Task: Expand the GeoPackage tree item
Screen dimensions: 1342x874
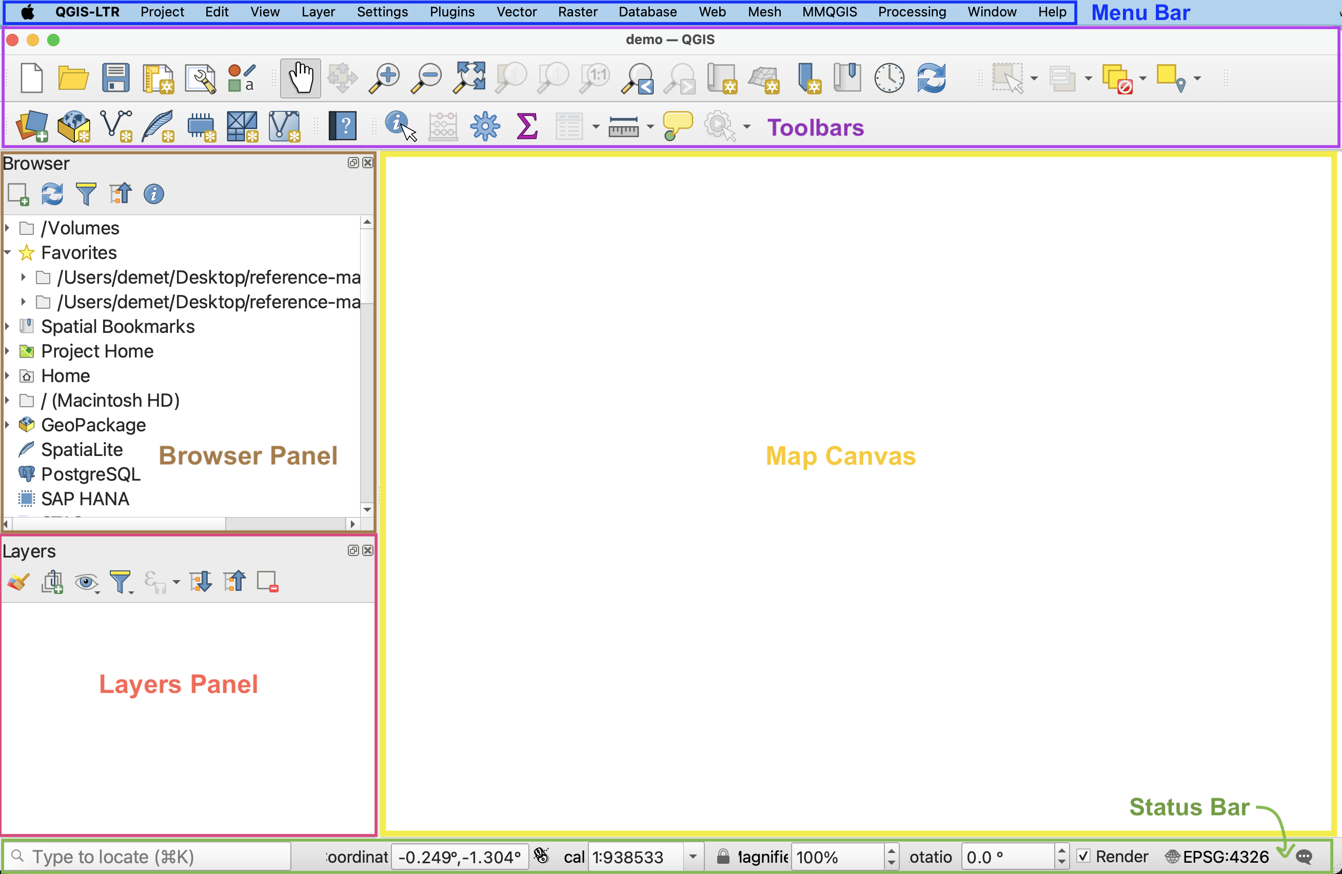Action: (7, 425)
